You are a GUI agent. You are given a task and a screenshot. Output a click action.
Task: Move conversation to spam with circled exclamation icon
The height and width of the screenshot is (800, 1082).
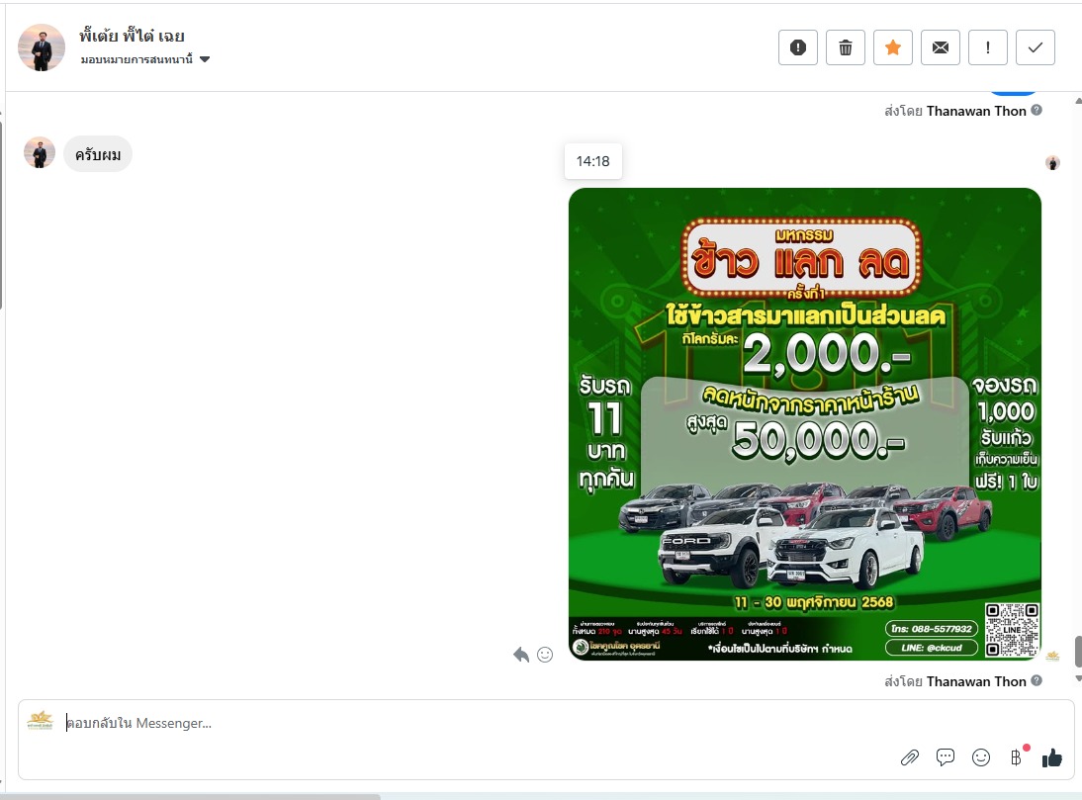pos(798,47)
